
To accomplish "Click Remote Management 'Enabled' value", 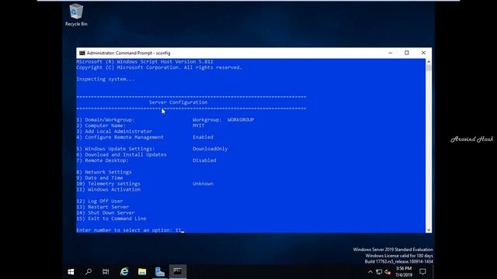I will click(x=203, y=137).
